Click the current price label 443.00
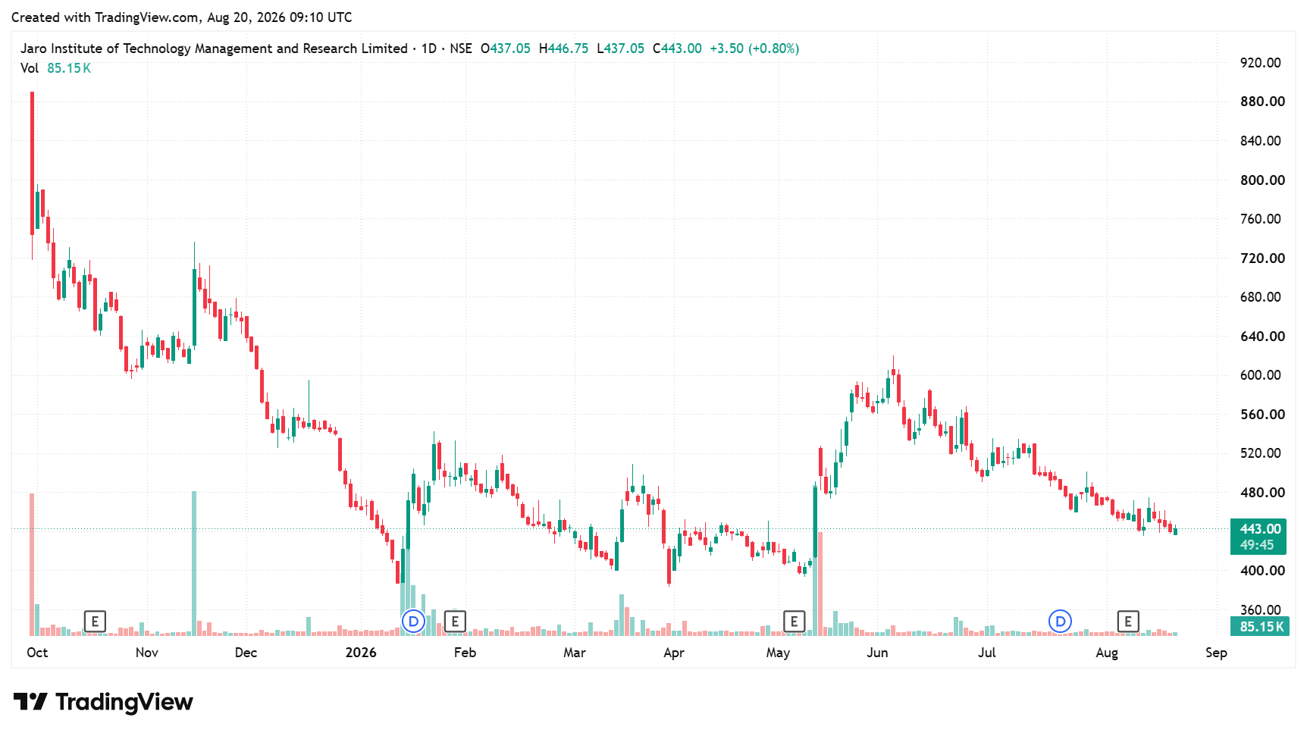Image resolution: width=1307 pixels, height=736 pixels. [1260, 529]
